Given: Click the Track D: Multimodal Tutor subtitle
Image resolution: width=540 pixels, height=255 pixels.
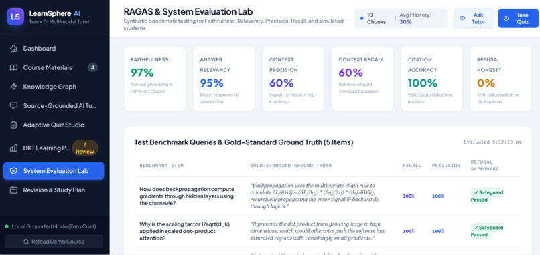Looking at the screenshot, I should click(x=59, y=22).
